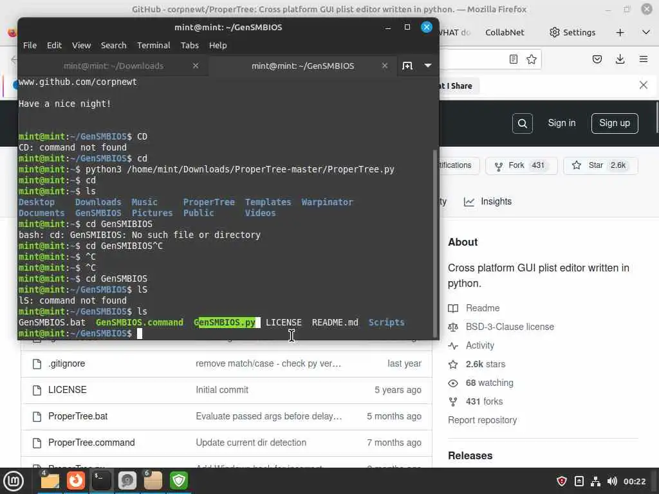Close the ~/Downloads terminal tab
This screenshot has height=494, width=659.
pyautogui.click(x=196, y=66)
